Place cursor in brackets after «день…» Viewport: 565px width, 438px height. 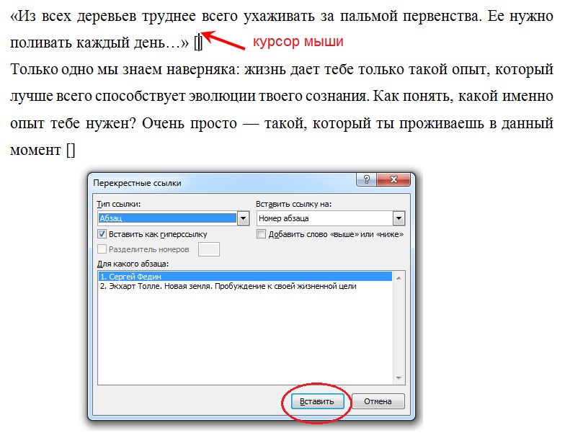[198, 43]
